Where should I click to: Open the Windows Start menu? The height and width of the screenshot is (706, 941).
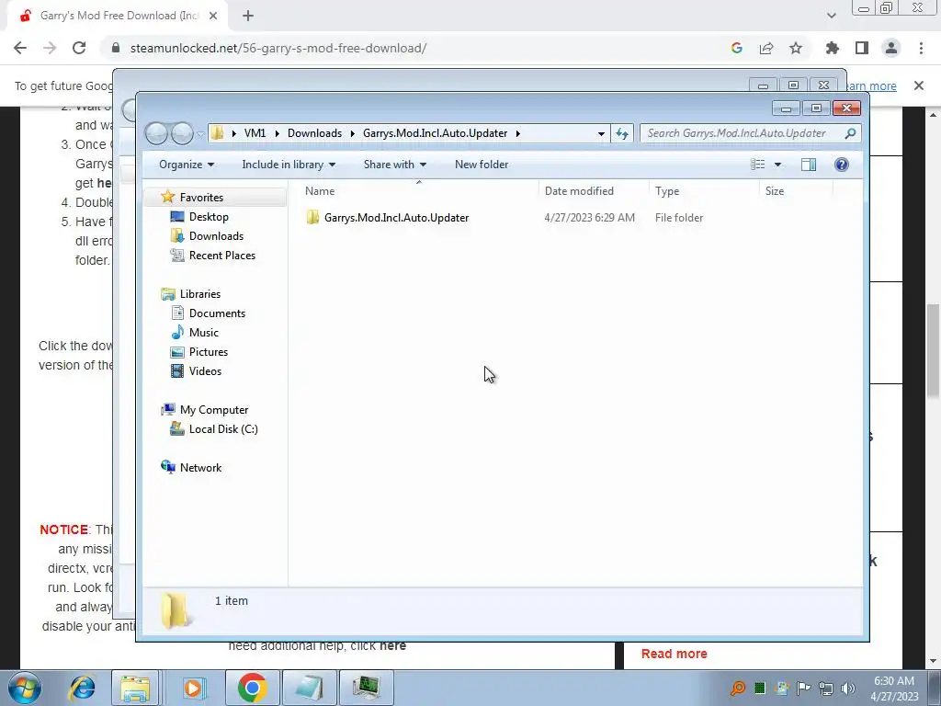[23, 688]
